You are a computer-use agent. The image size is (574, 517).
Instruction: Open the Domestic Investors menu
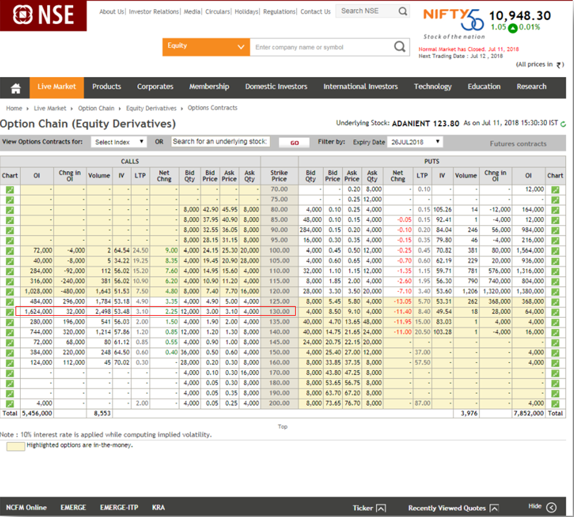pyautogui.click(x=276, y=87)
